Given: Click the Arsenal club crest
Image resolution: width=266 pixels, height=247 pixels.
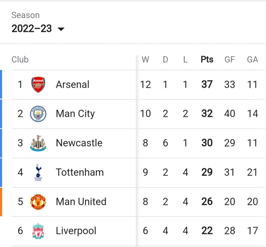Looking at the screenshot, I should (x=38, y=85).
